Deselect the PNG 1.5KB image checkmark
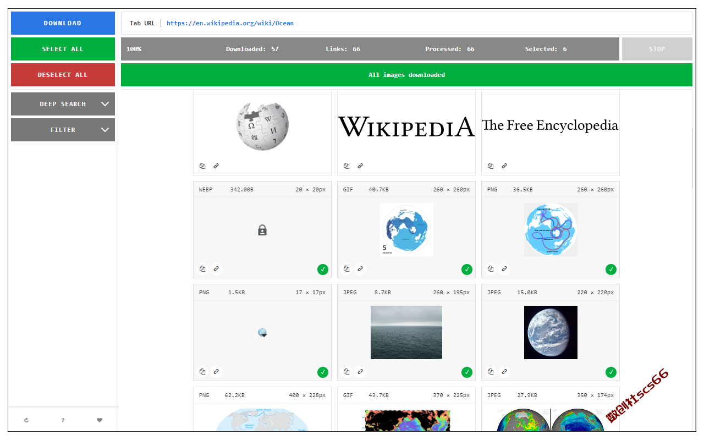 [323, 372]
